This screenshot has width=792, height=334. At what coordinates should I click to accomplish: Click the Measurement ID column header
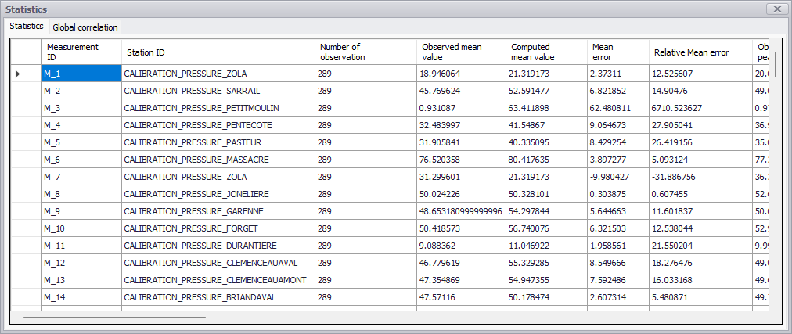81,52
